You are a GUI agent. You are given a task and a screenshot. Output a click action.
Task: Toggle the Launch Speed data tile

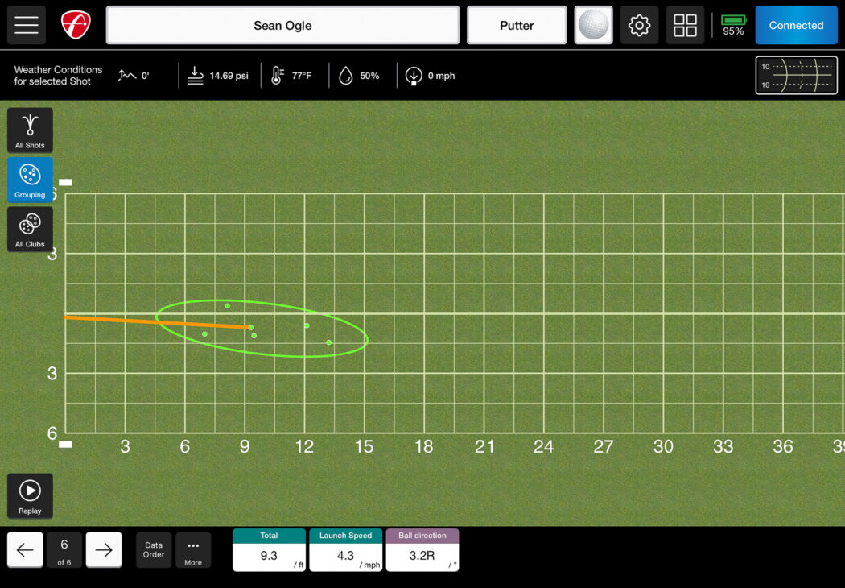[345, 550]
